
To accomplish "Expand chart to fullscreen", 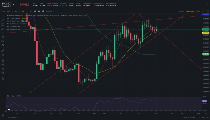I will click(x=203, y=11).
